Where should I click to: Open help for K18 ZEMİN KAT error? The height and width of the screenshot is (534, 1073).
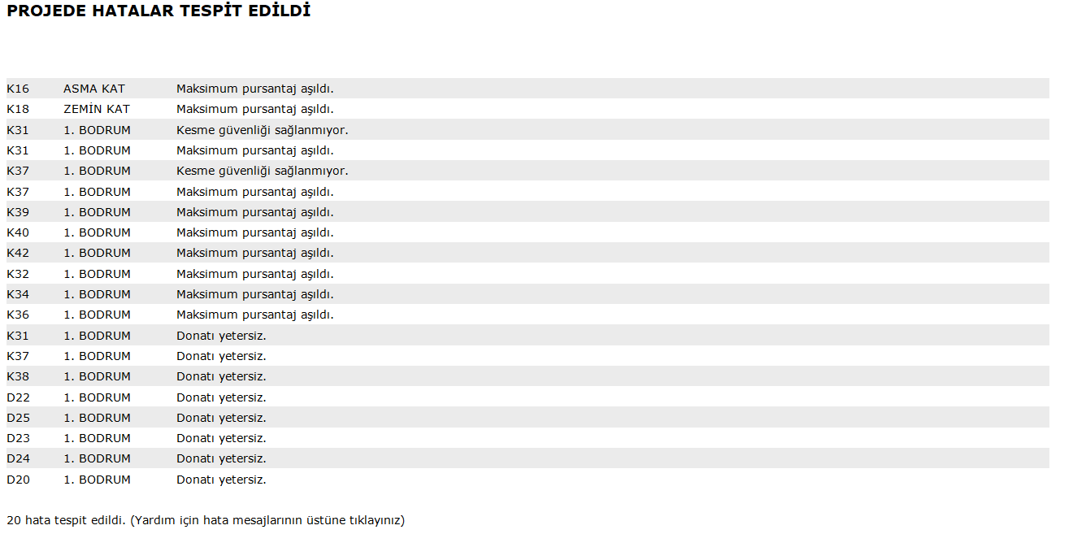(254, 109)
